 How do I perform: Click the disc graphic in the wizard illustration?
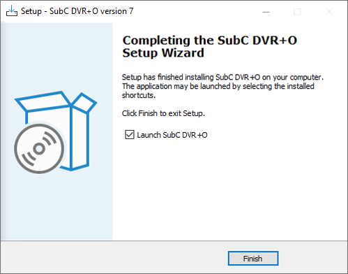click(39, 149)
